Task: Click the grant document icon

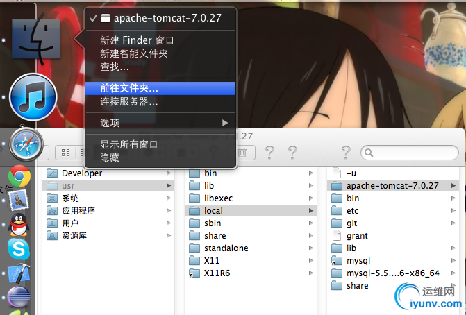Action: click(x=336, y=235)
